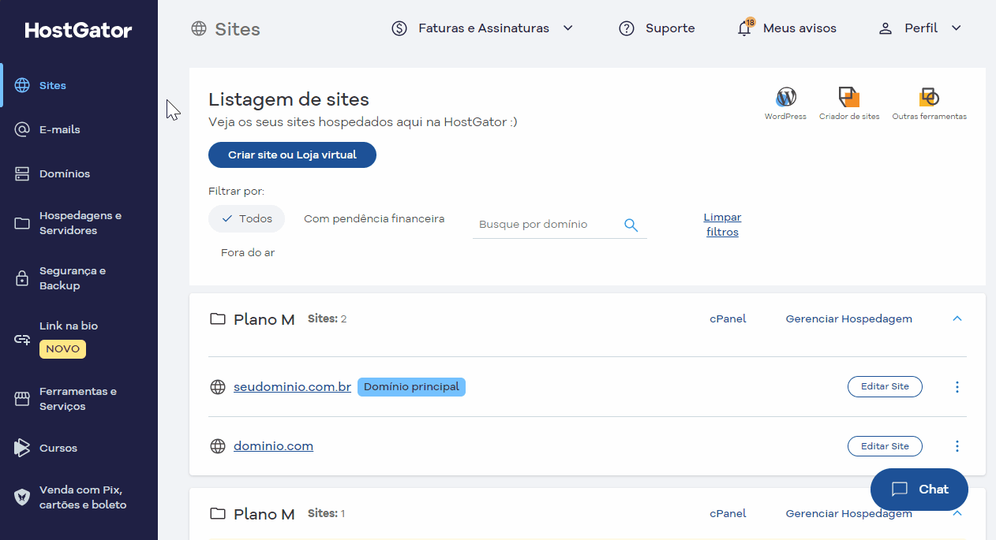Click the Venda com Pix shield icon

(x=22, y=497)
